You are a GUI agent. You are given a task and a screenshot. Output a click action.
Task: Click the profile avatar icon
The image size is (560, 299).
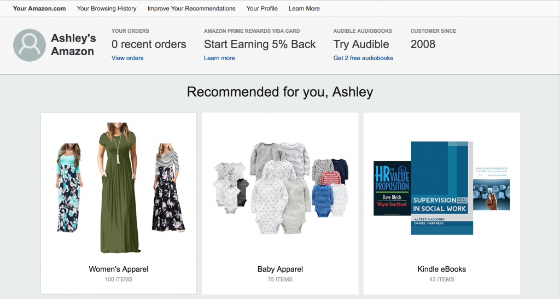[x=29, y=45]
